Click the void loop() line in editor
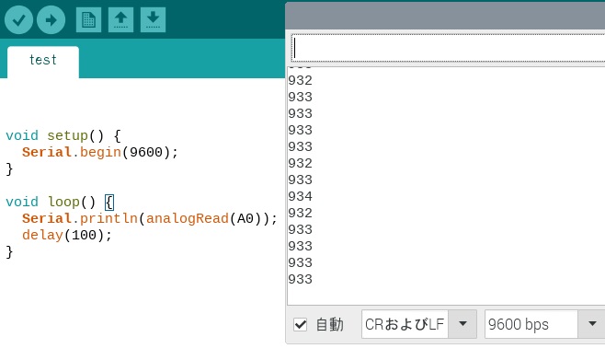605x360 pixels. (60, 202)
